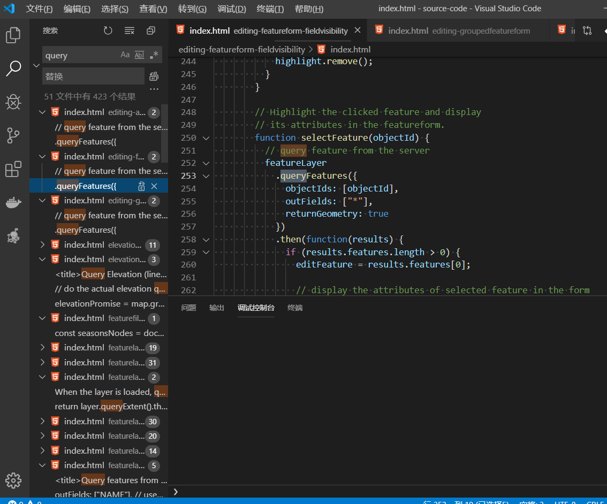
Task: Collapse all search results
Action: (151, 30)
